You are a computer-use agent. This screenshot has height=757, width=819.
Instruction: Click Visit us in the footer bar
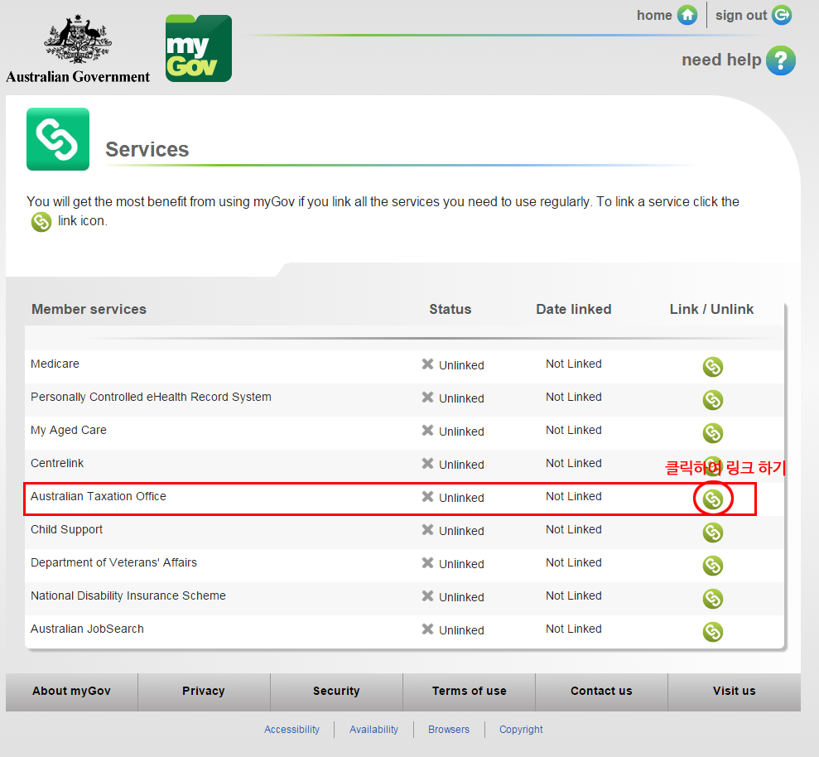pos(734,692)
